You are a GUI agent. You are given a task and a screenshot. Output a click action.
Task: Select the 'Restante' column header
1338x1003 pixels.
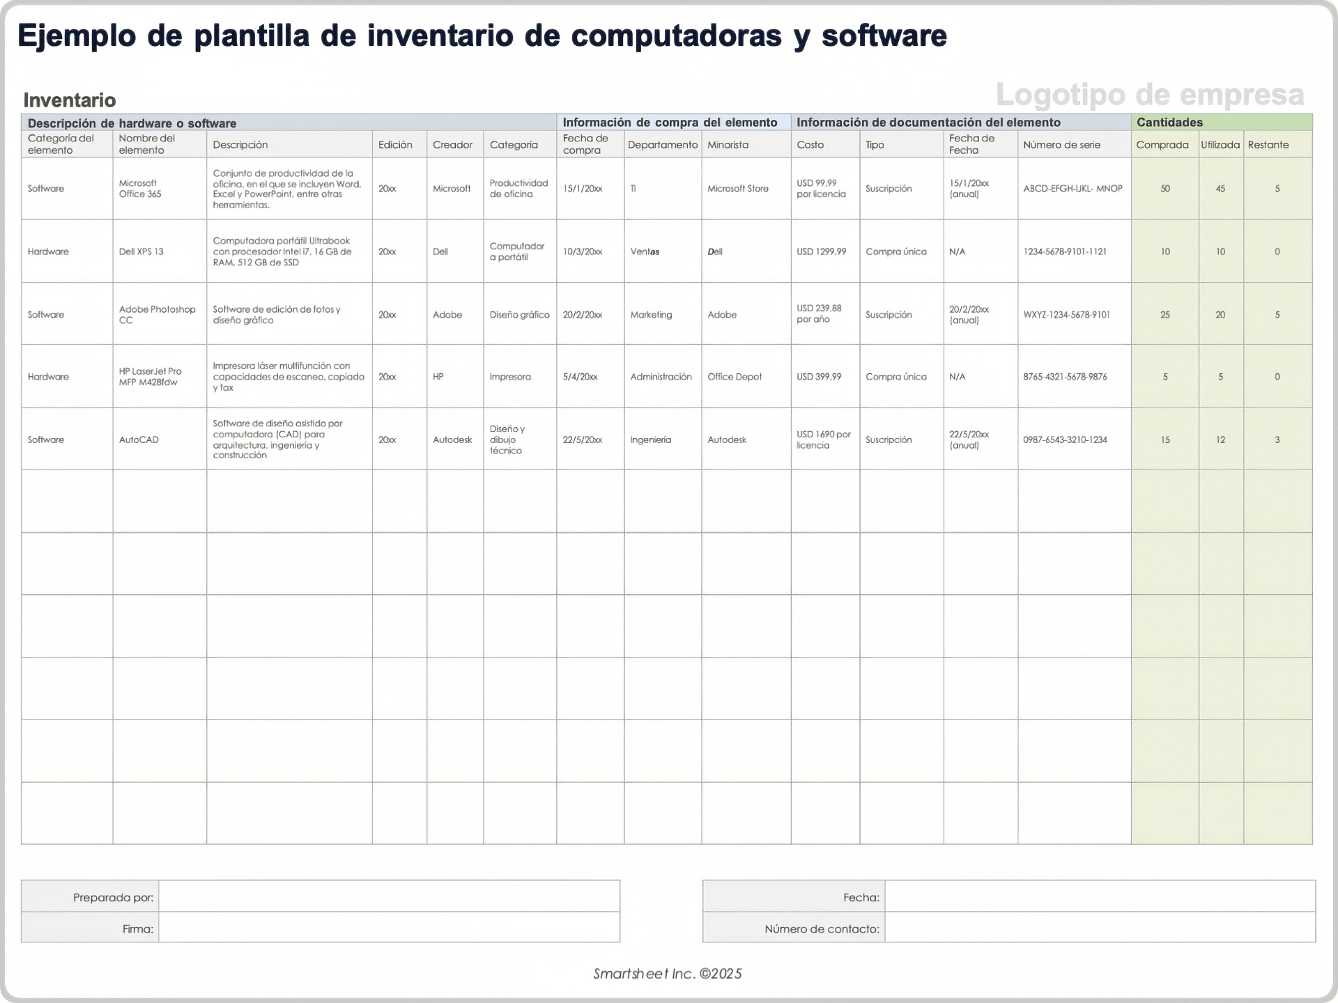click(1270, 144)
